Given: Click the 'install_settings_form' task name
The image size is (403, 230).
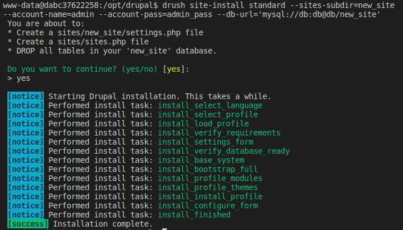Looking at the screenshot, I should tap(205, 142).
